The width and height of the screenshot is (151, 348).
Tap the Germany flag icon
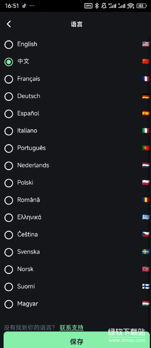146,96
